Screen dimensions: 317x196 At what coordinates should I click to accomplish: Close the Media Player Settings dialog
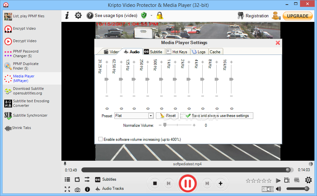coord(278,43)
